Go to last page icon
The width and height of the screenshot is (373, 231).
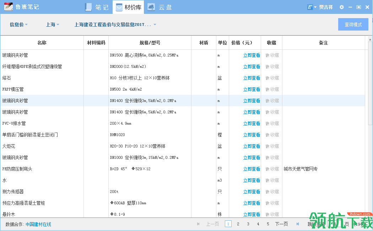coord(298,224)
